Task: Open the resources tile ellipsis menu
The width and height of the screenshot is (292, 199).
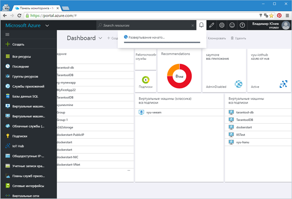Action: coord(129,171)
